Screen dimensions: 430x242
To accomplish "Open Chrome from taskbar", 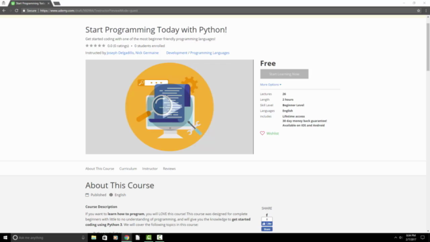I will [x=127, y=237].
